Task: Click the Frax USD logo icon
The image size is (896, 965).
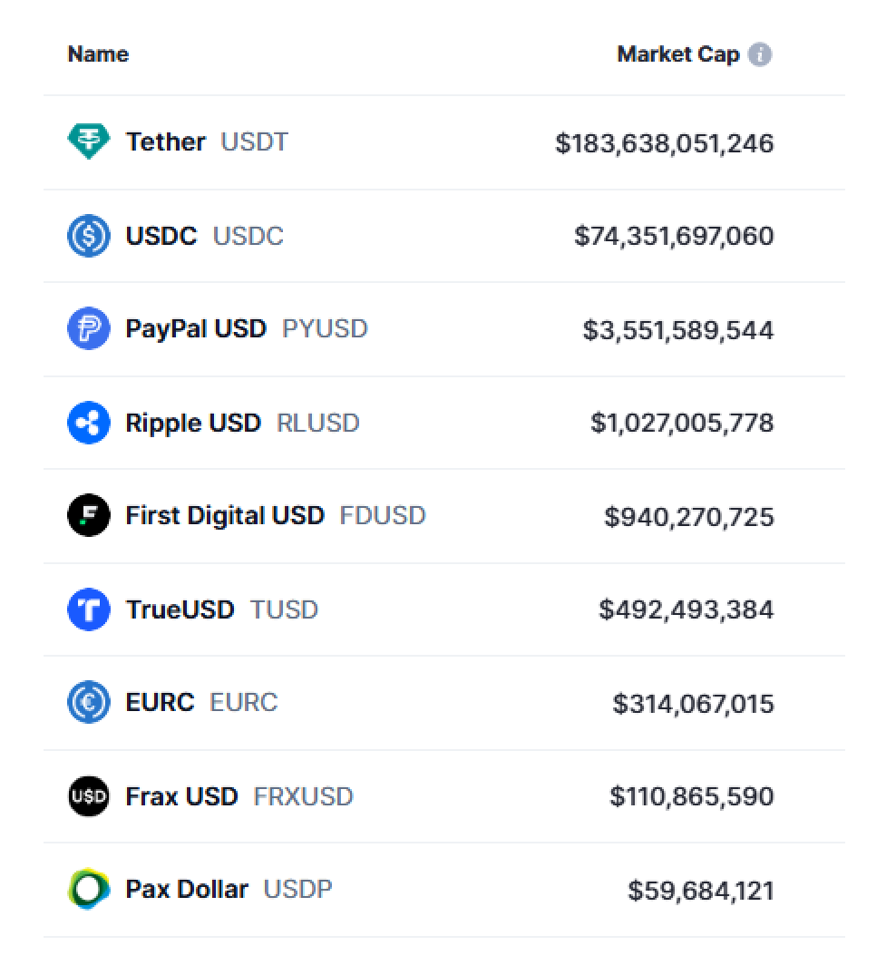Action: 89,796
